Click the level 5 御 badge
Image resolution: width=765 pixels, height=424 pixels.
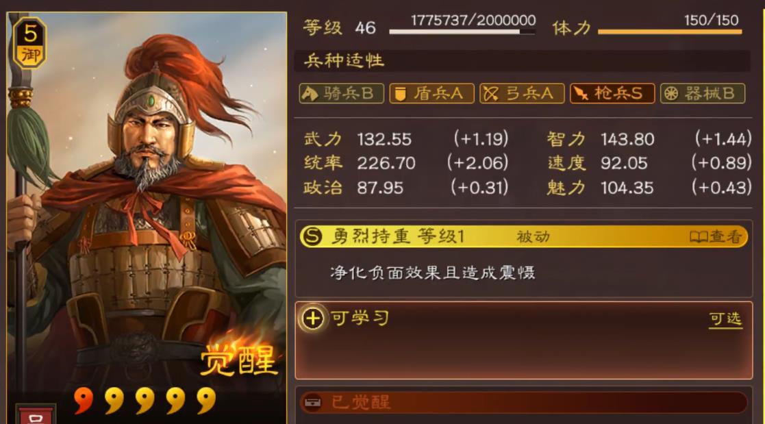[30, 43]
